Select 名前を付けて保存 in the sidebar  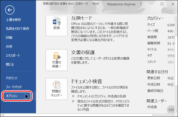click(18, 29)
